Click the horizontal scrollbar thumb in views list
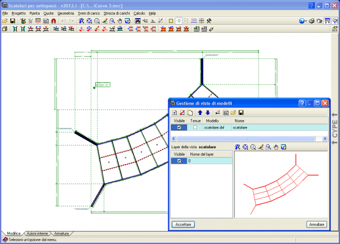Screen dimensions: 340x244 click(x=246, y=139)
